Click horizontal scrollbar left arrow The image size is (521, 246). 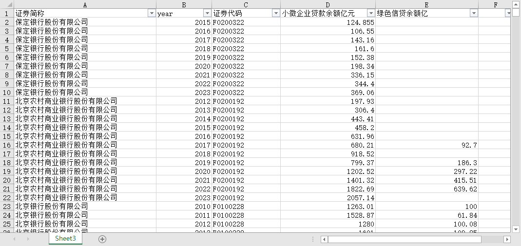pos(324,239)
